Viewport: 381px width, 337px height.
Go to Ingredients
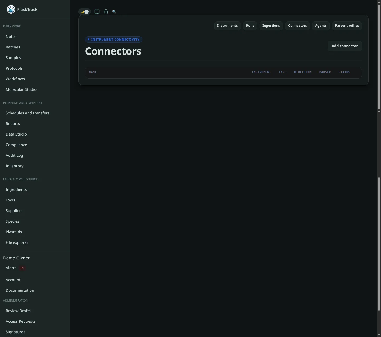pos(35,190)
